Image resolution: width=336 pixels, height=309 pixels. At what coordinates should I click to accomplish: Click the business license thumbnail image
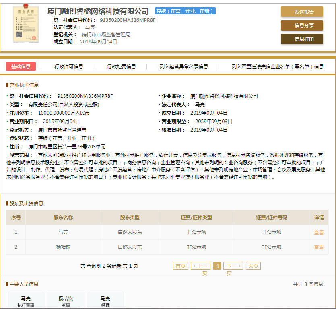coord(26,25)
